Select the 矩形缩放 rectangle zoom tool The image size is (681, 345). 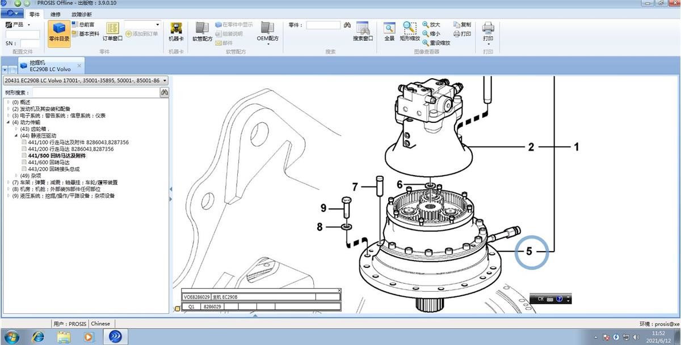pos(410,32)
